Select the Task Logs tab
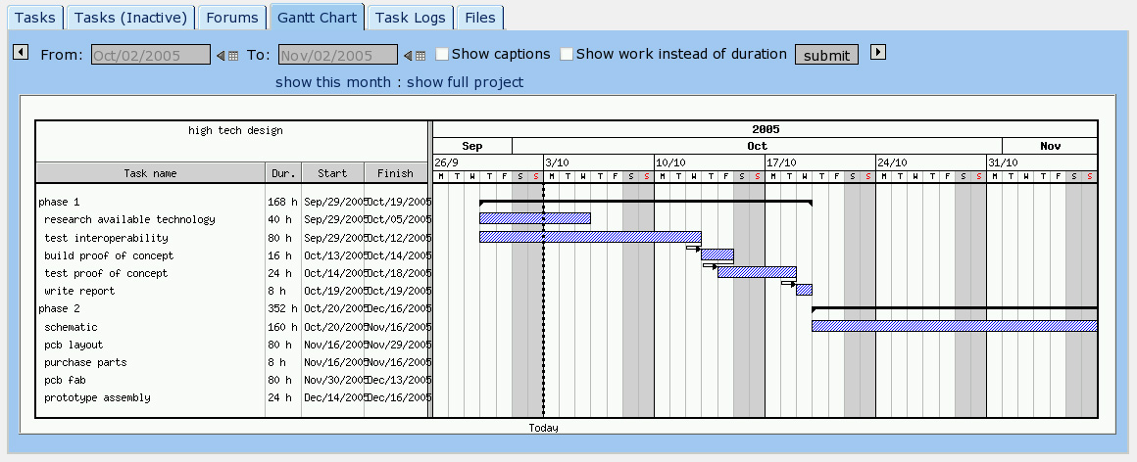1137x462 pixels. click(410, 18)
